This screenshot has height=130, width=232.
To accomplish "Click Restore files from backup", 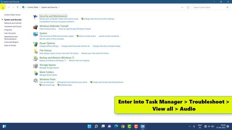I will [x=79, y=61].
